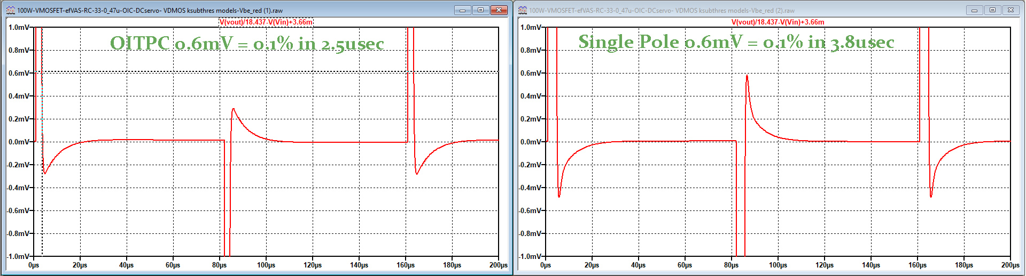1026x276 pixels.
Task: Click the 'OITPC 0.6mV = 0.1% in 2.5usec' annotation
Action: pyautogui.click(x=247, y=43)
